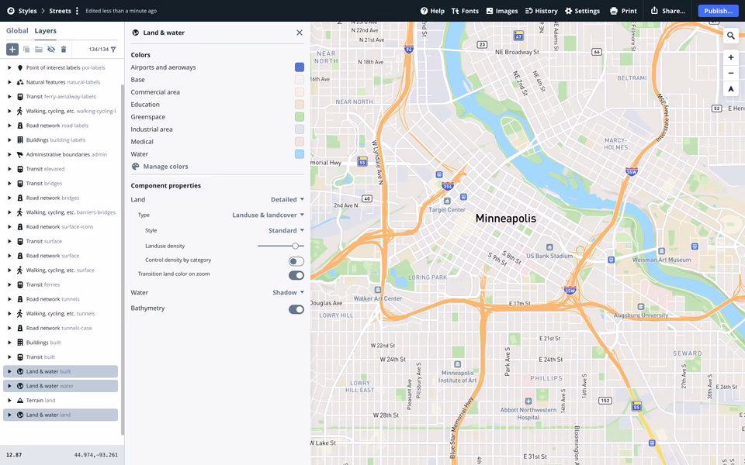Adjust the Landuse density slider

(x=296, y=245)
